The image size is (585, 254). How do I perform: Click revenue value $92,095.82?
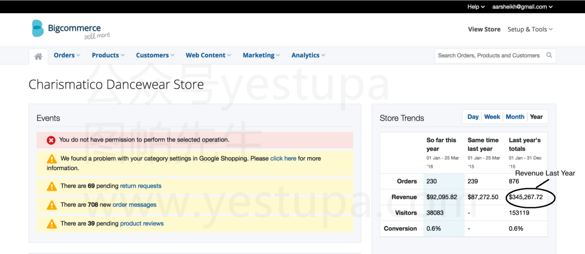[442, 197]
